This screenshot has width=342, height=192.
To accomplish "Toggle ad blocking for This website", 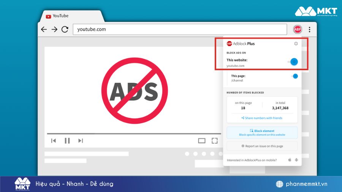I will (x=293, y=62).
